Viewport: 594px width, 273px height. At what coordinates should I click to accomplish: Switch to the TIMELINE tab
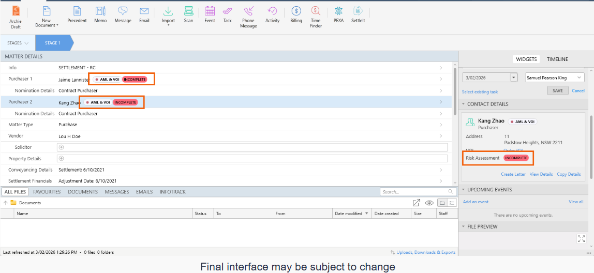557,59
